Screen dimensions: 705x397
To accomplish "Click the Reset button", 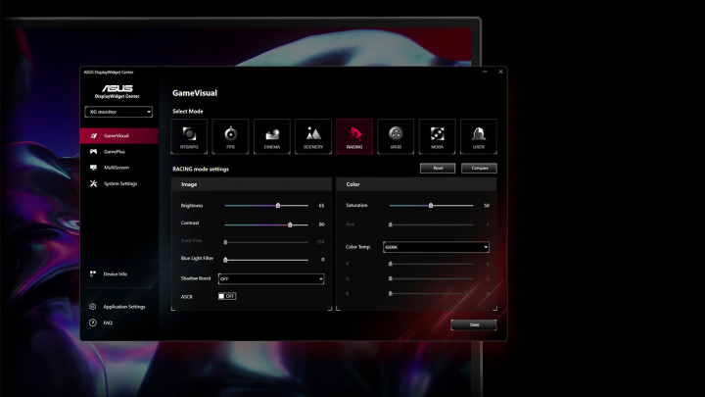I will 438,168.
